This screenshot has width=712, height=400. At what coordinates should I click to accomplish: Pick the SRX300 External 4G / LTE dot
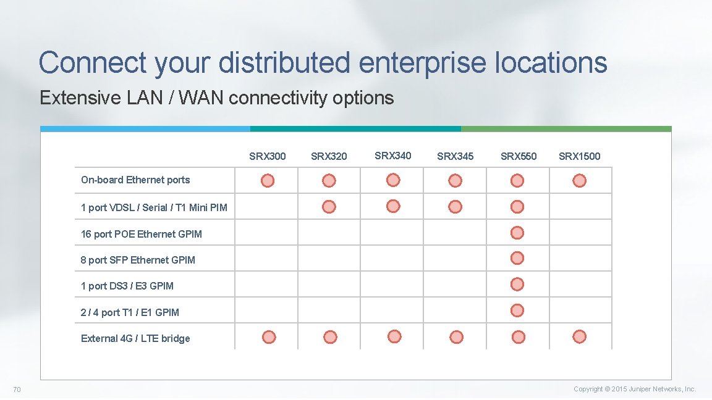coord(269,337)
